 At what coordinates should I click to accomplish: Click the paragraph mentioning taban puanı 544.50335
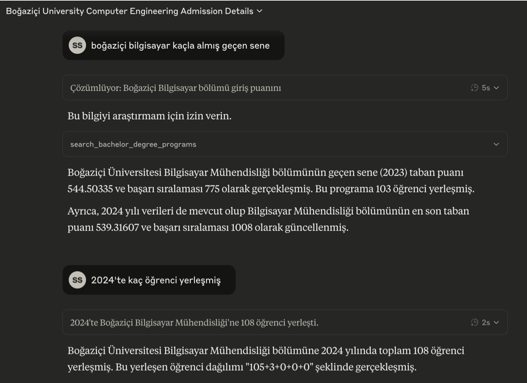pos(271,181)
